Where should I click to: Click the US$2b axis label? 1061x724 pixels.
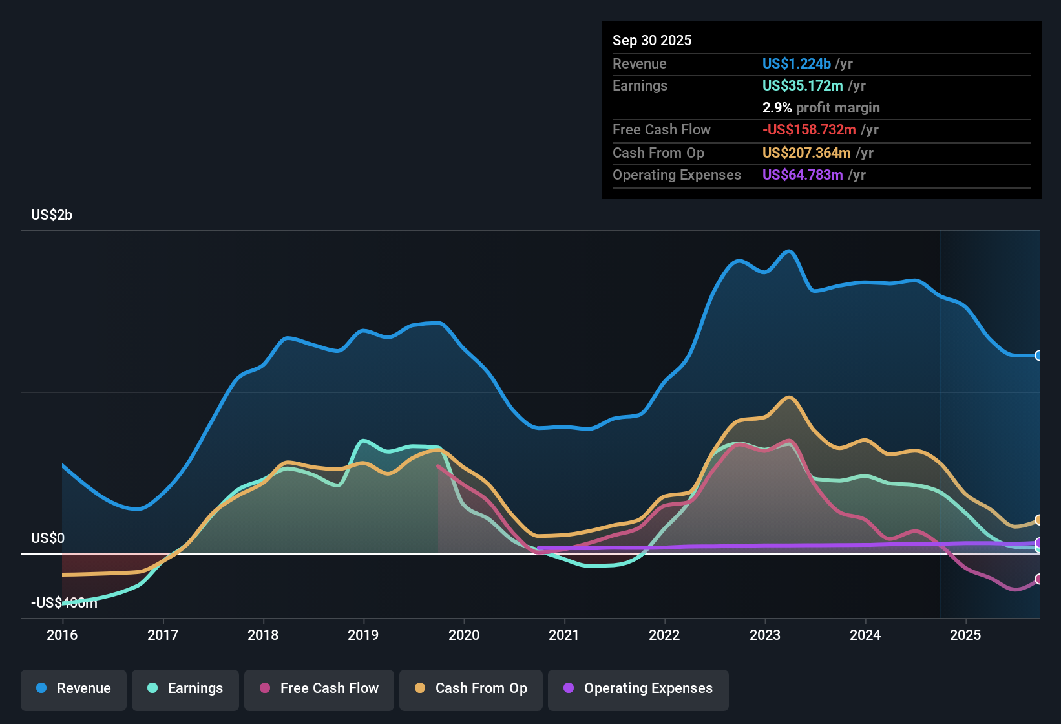(52, 215)
